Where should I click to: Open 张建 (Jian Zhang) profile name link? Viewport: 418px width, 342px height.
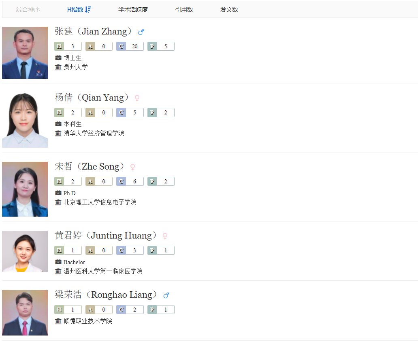[94, 32]
